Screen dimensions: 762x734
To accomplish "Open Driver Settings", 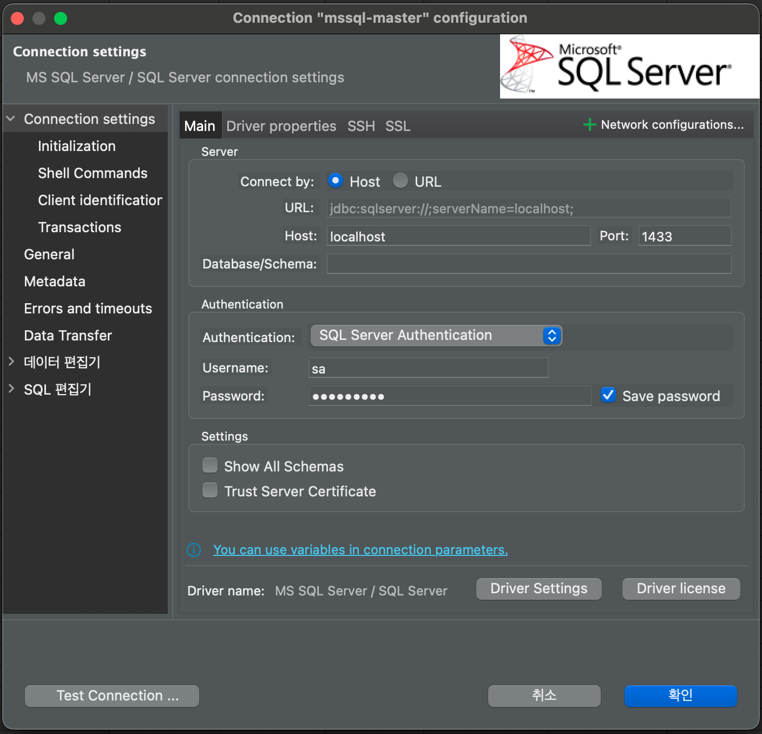I will click(x=539, y=589).
